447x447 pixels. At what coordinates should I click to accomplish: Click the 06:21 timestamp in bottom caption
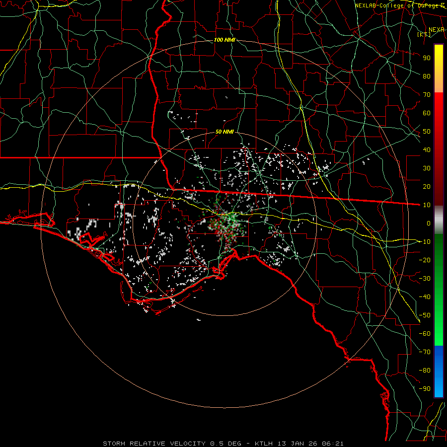[x=333, y=444]
